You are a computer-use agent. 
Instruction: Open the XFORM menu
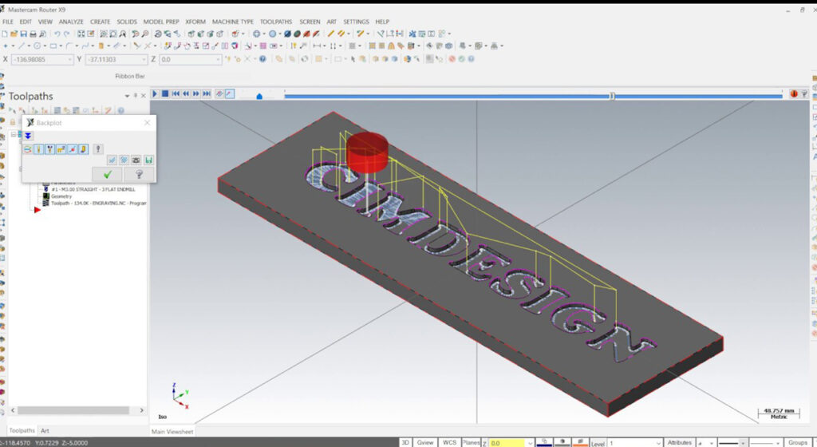coord(195,22)
